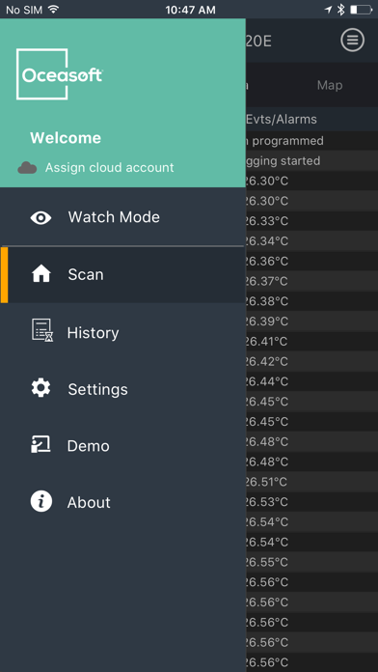This screenshot has height=672, width=378.
Task: Tap Assign cloud account link
Action: (x=110, y=167)
